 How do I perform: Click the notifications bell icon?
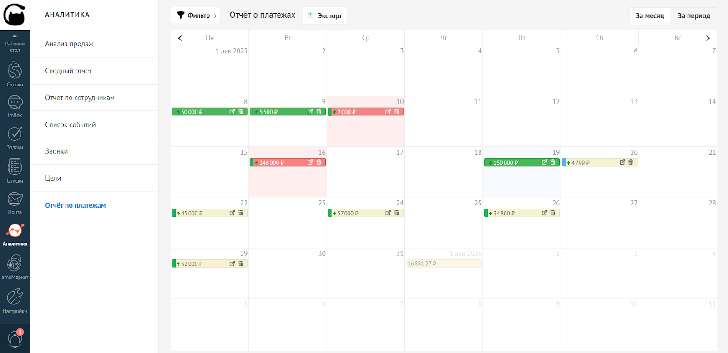click(15, 339)
